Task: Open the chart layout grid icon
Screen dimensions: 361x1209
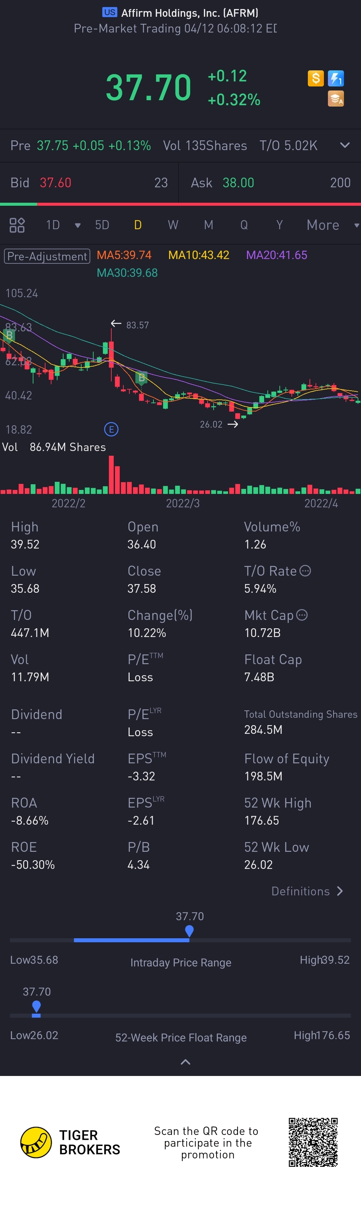Action: pos(17,225)
